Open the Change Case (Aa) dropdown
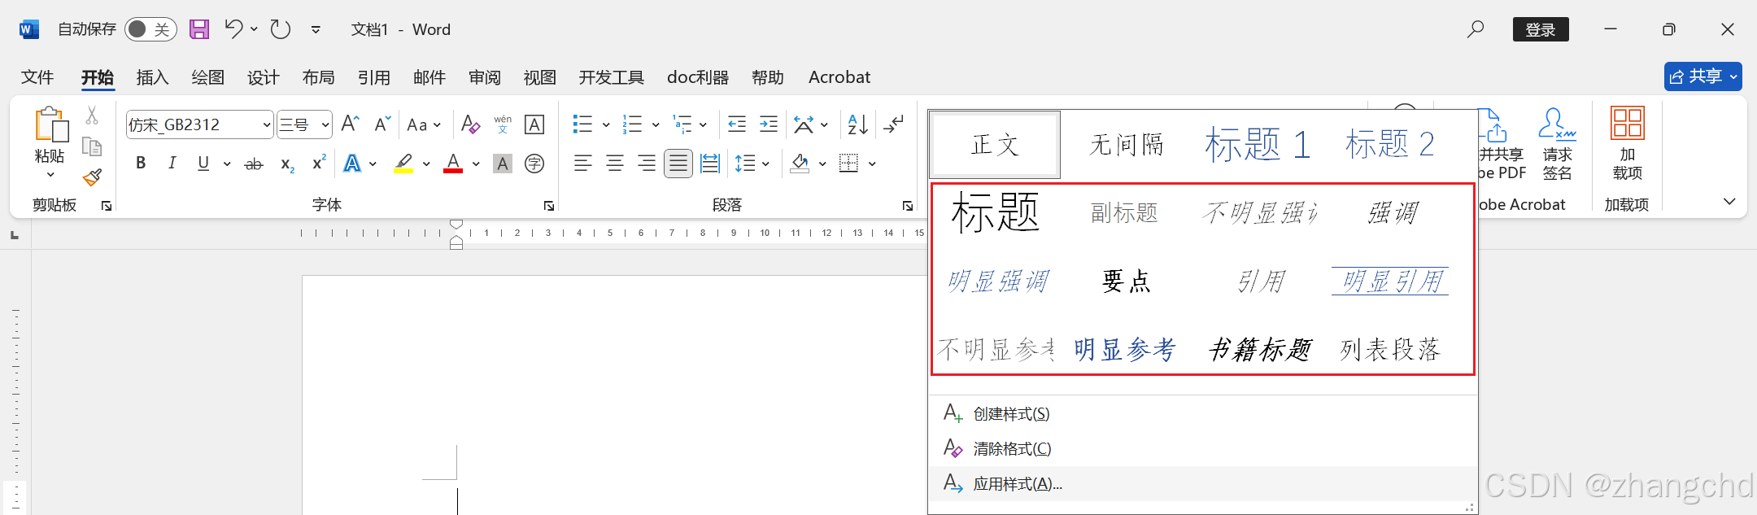 coord(424,124)
